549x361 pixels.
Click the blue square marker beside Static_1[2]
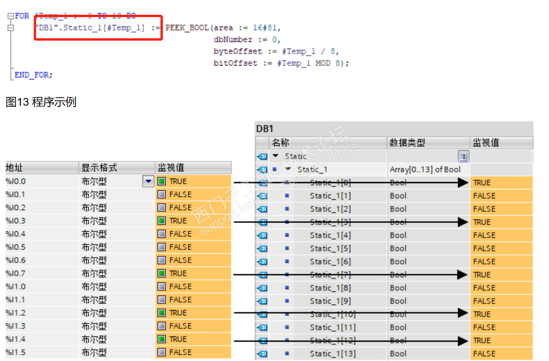click(x=287, y=209)
